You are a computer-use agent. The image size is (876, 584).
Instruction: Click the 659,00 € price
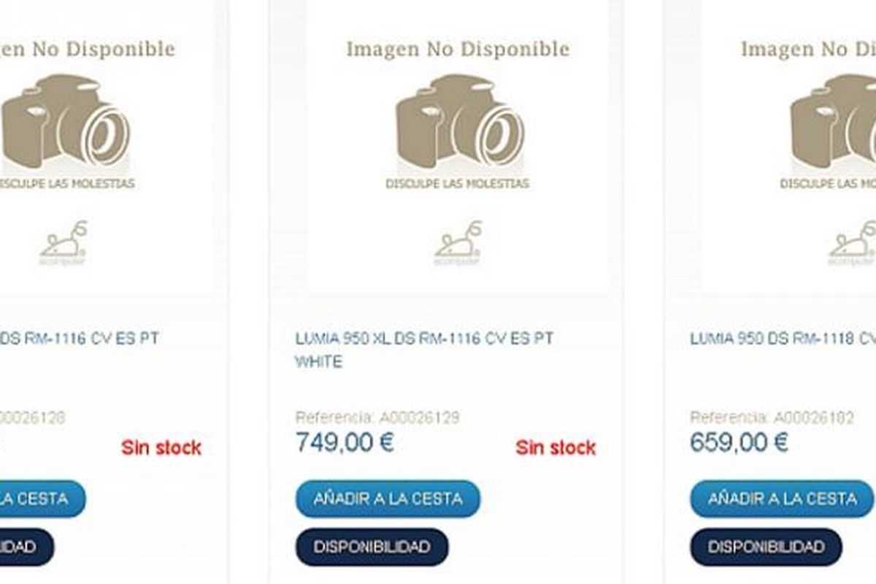point(739,442)
